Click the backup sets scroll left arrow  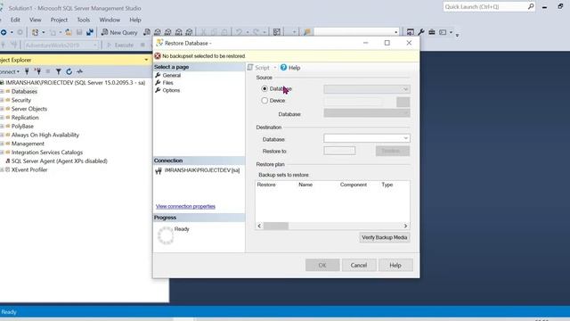tap(259, 226)
